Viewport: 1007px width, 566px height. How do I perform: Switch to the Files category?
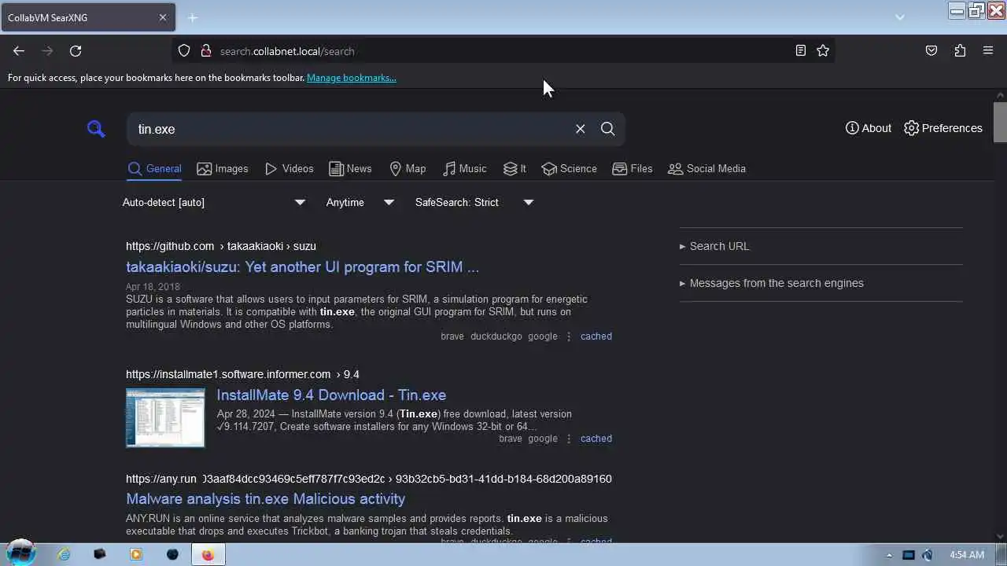tap(633, 169)
